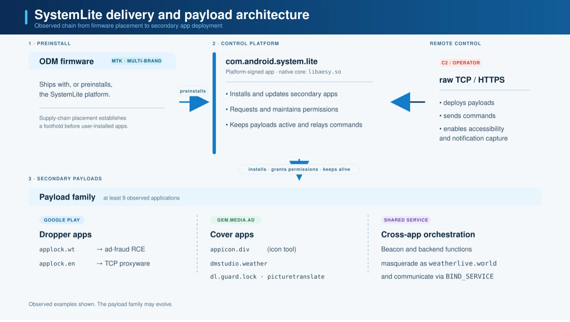
Task: Select "Installs and updates secondary apps" bullet
Action: [281, 94]
